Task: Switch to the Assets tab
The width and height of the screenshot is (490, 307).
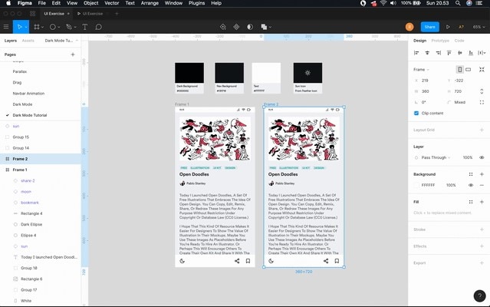Action: click(28, 41)
